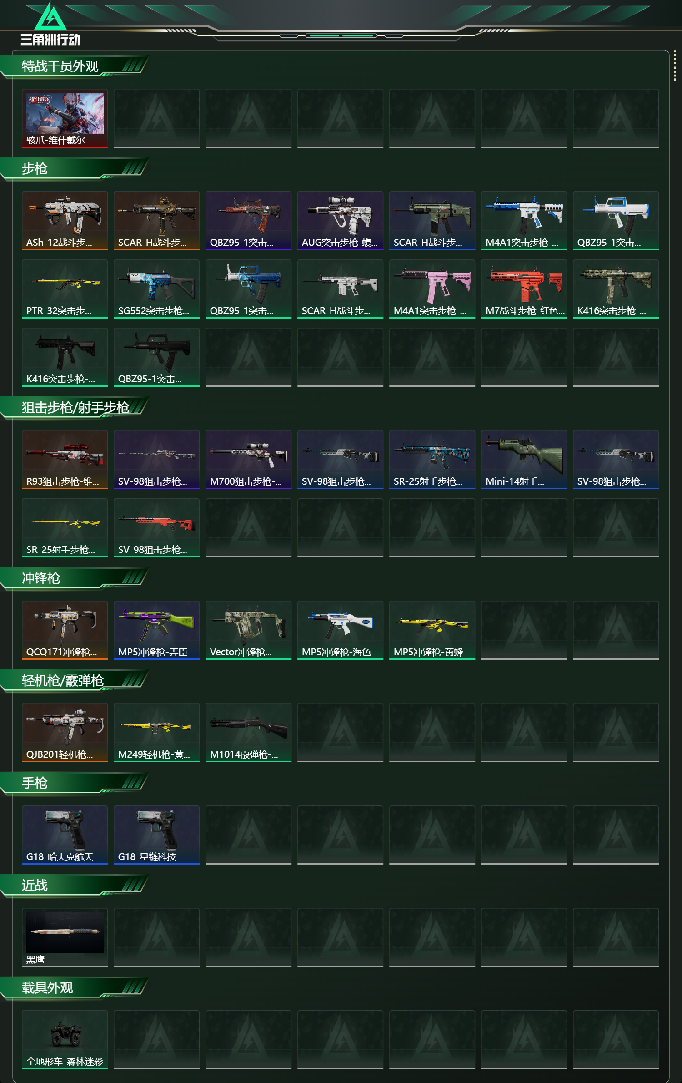Select the M1014 shotgun item
This screenshot has height=1083, width=682.
248,733
